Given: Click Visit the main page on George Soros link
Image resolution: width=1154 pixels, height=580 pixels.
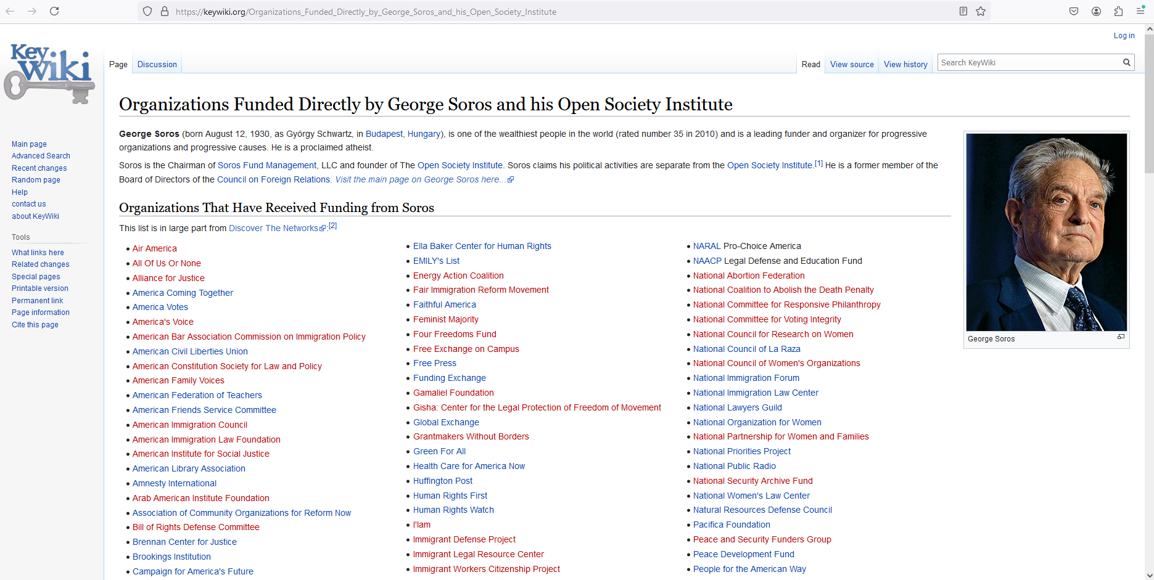Looking at the screenshot, I should pos(424,179).
